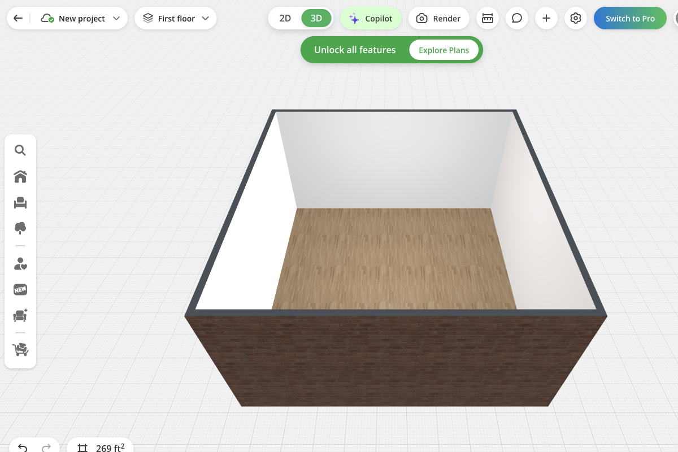Open the Copilot assistant

point(371,18)
